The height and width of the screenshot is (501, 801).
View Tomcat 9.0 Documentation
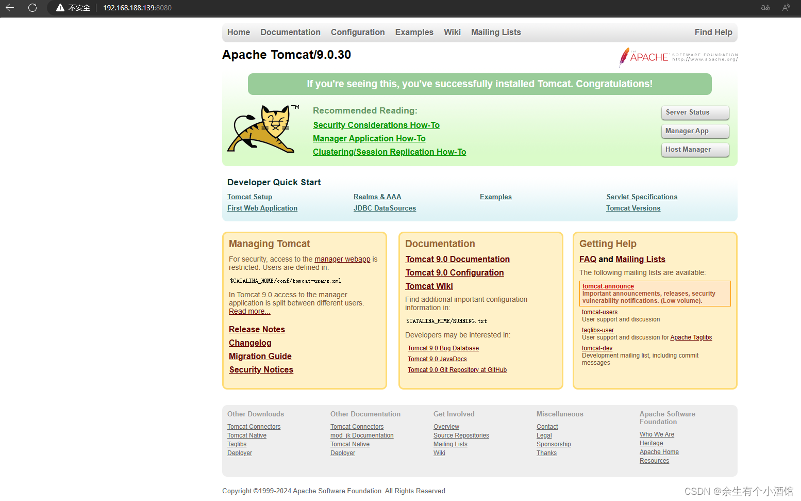tap(457, 259)
